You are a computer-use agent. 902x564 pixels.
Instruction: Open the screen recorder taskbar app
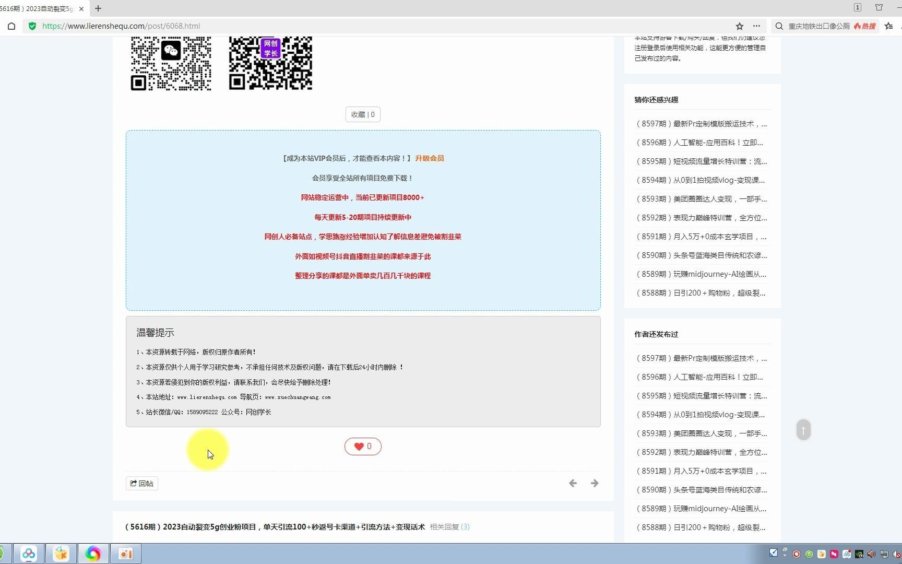point(126,554)
